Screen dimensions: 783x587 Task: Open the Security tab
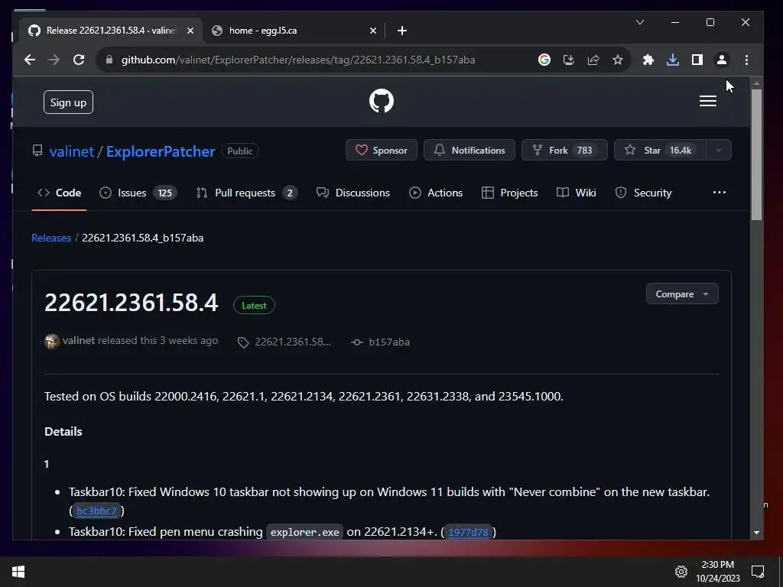pos(643,193)
